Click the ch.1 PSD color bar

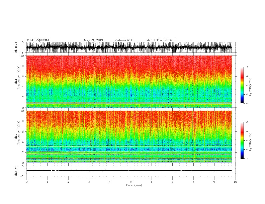242,85
